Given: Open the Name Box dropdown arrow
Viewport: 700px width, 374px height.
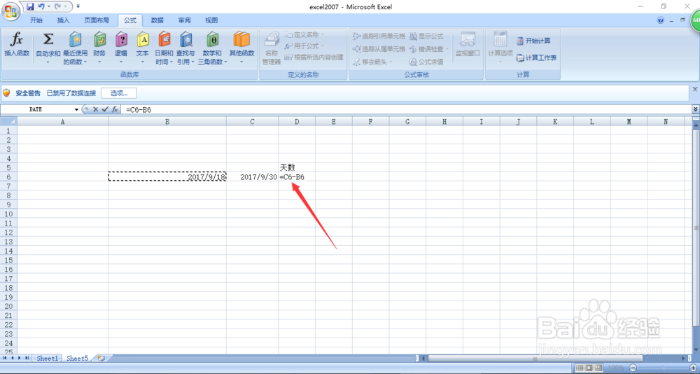Looking at the screenshot, I should pos(77,109).
